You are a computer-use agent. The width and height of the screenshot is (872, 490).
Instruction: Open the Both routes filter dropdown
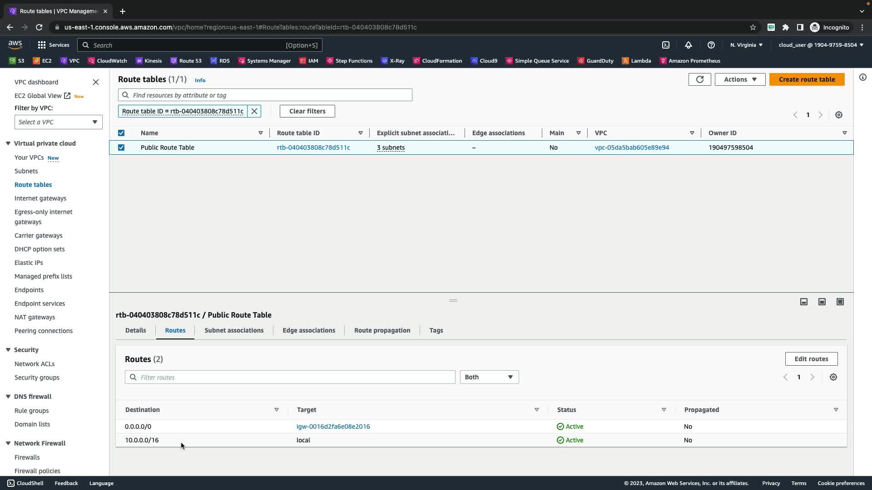click(489, 377)
